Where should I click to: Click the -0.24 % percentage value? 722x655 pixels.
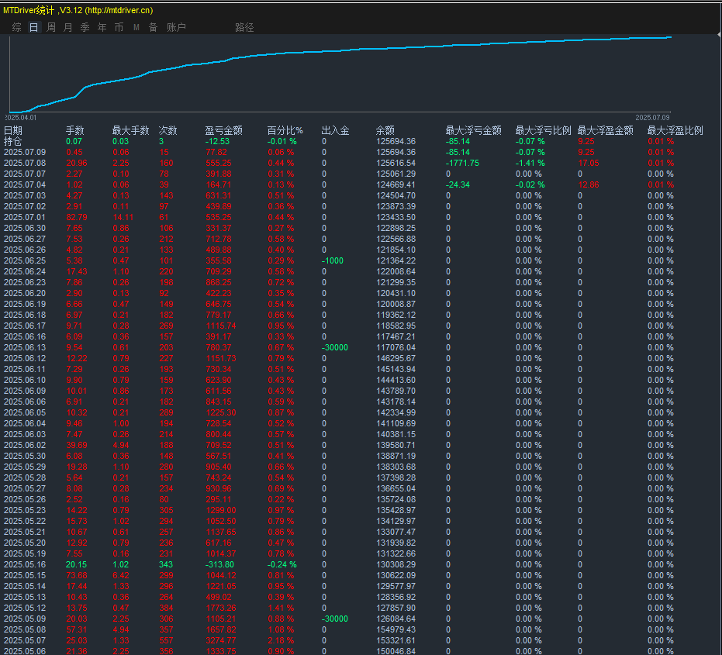(282, 565)
